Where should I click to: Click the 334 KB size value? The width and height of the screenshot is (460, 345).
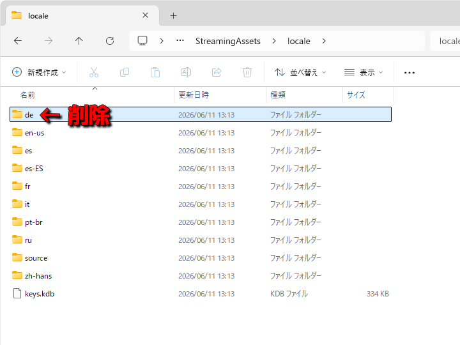pyautogui.click(x=378, y=294)
